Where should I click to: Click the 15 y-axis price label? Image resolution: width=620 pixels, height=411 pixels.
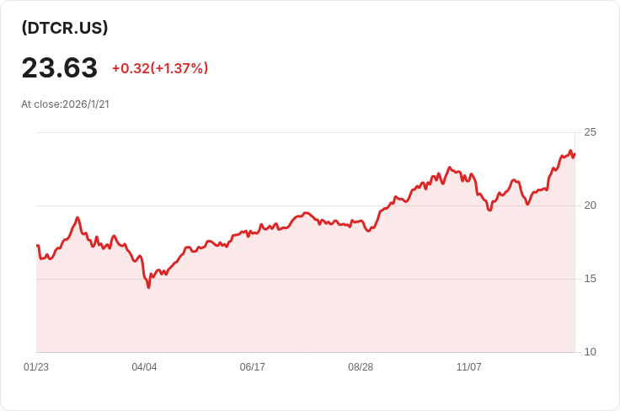tap(590, 279)
